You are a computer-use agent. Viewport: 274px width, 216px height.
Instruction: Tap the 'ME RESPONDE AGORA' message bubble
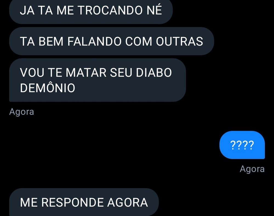(x=84, y=202)
